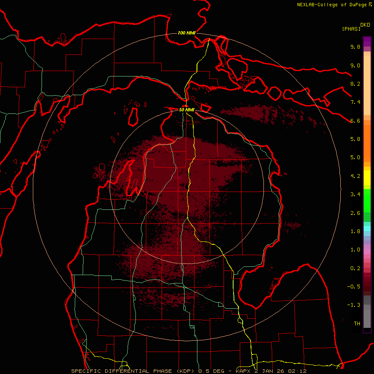
Task: Select the -0.5 legend value
Action: (x=354, y=286)
